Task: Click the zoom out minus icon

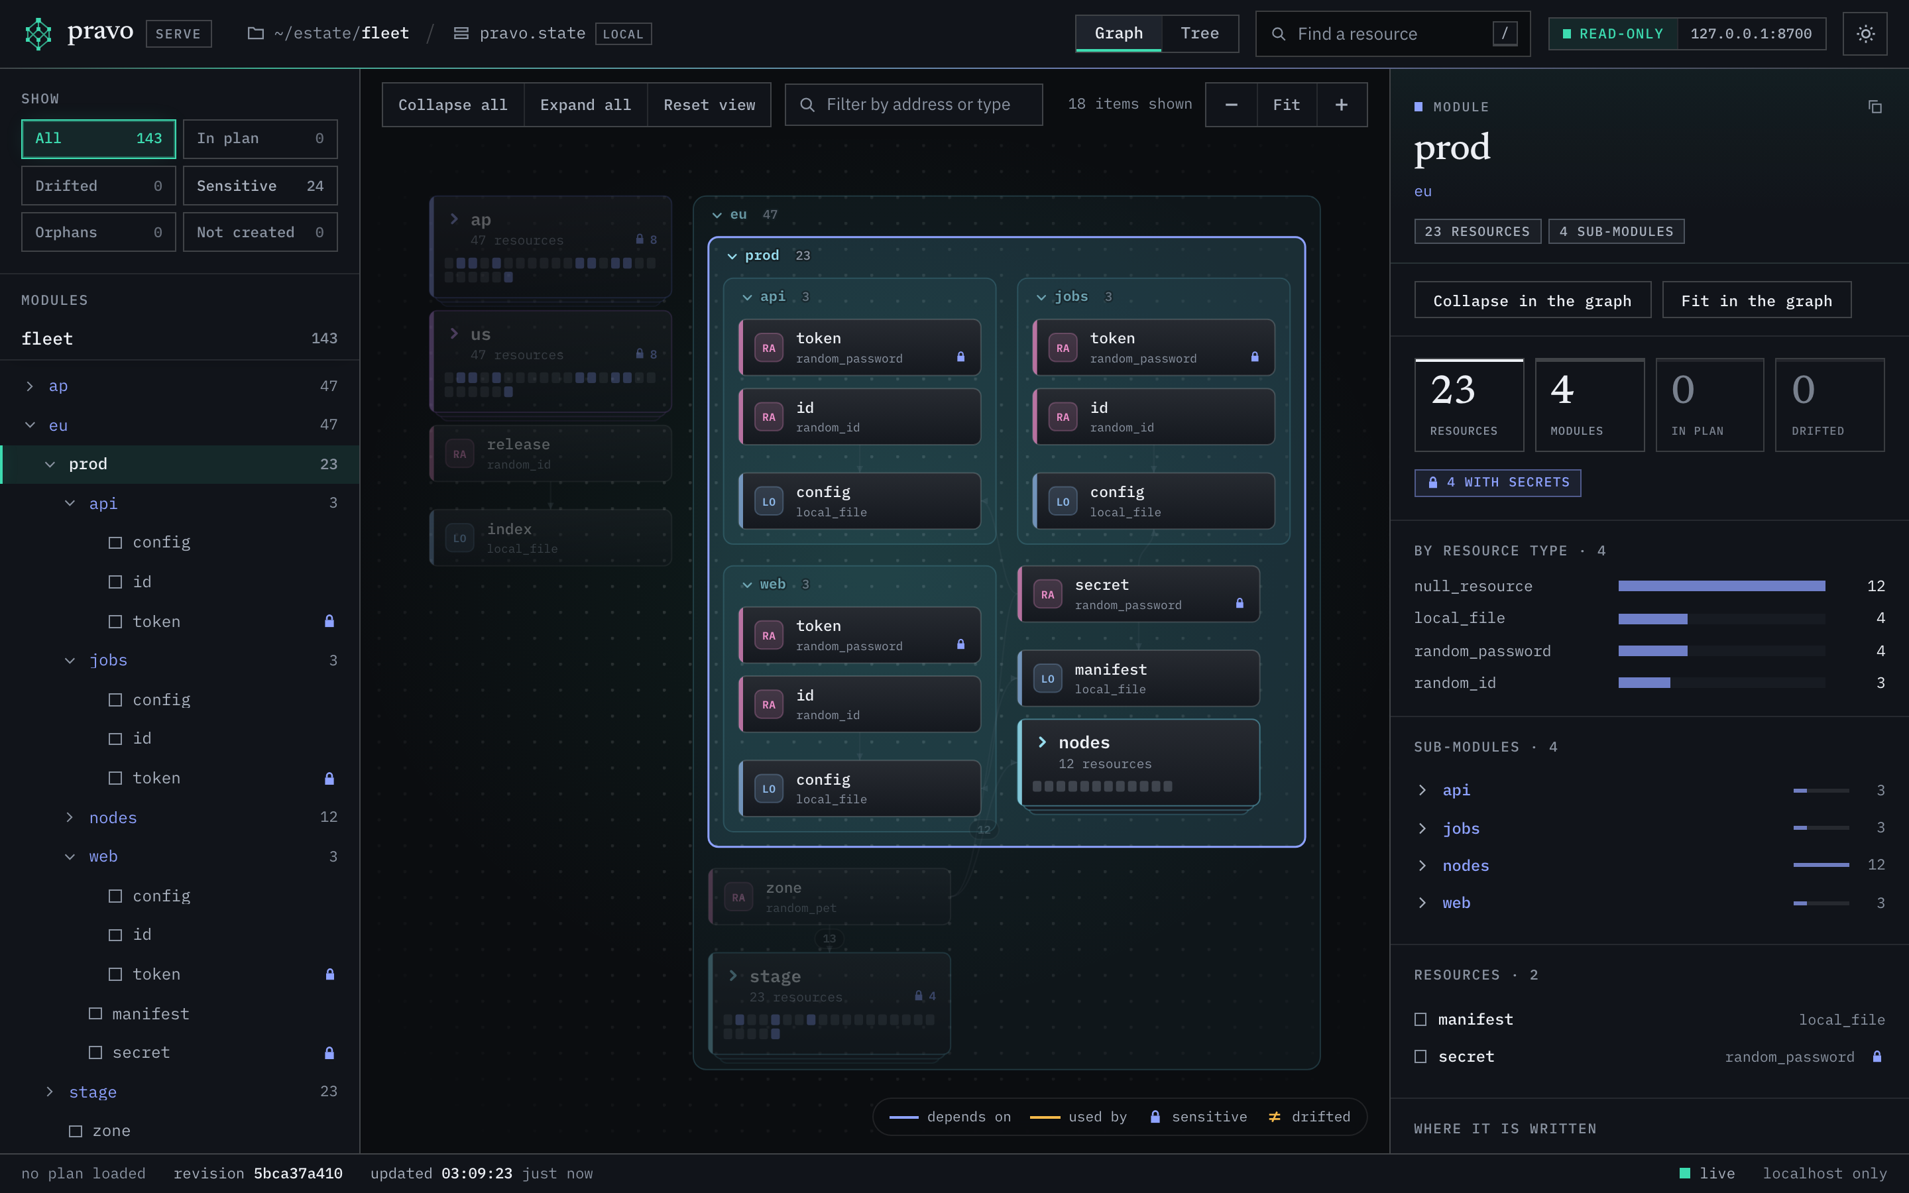Action: point(1231,105)
